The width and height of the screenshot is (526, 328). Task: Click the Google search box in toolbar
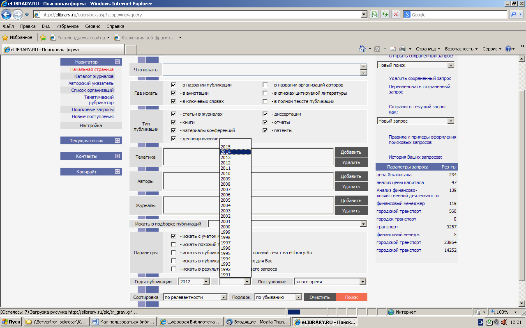[455, 14]
